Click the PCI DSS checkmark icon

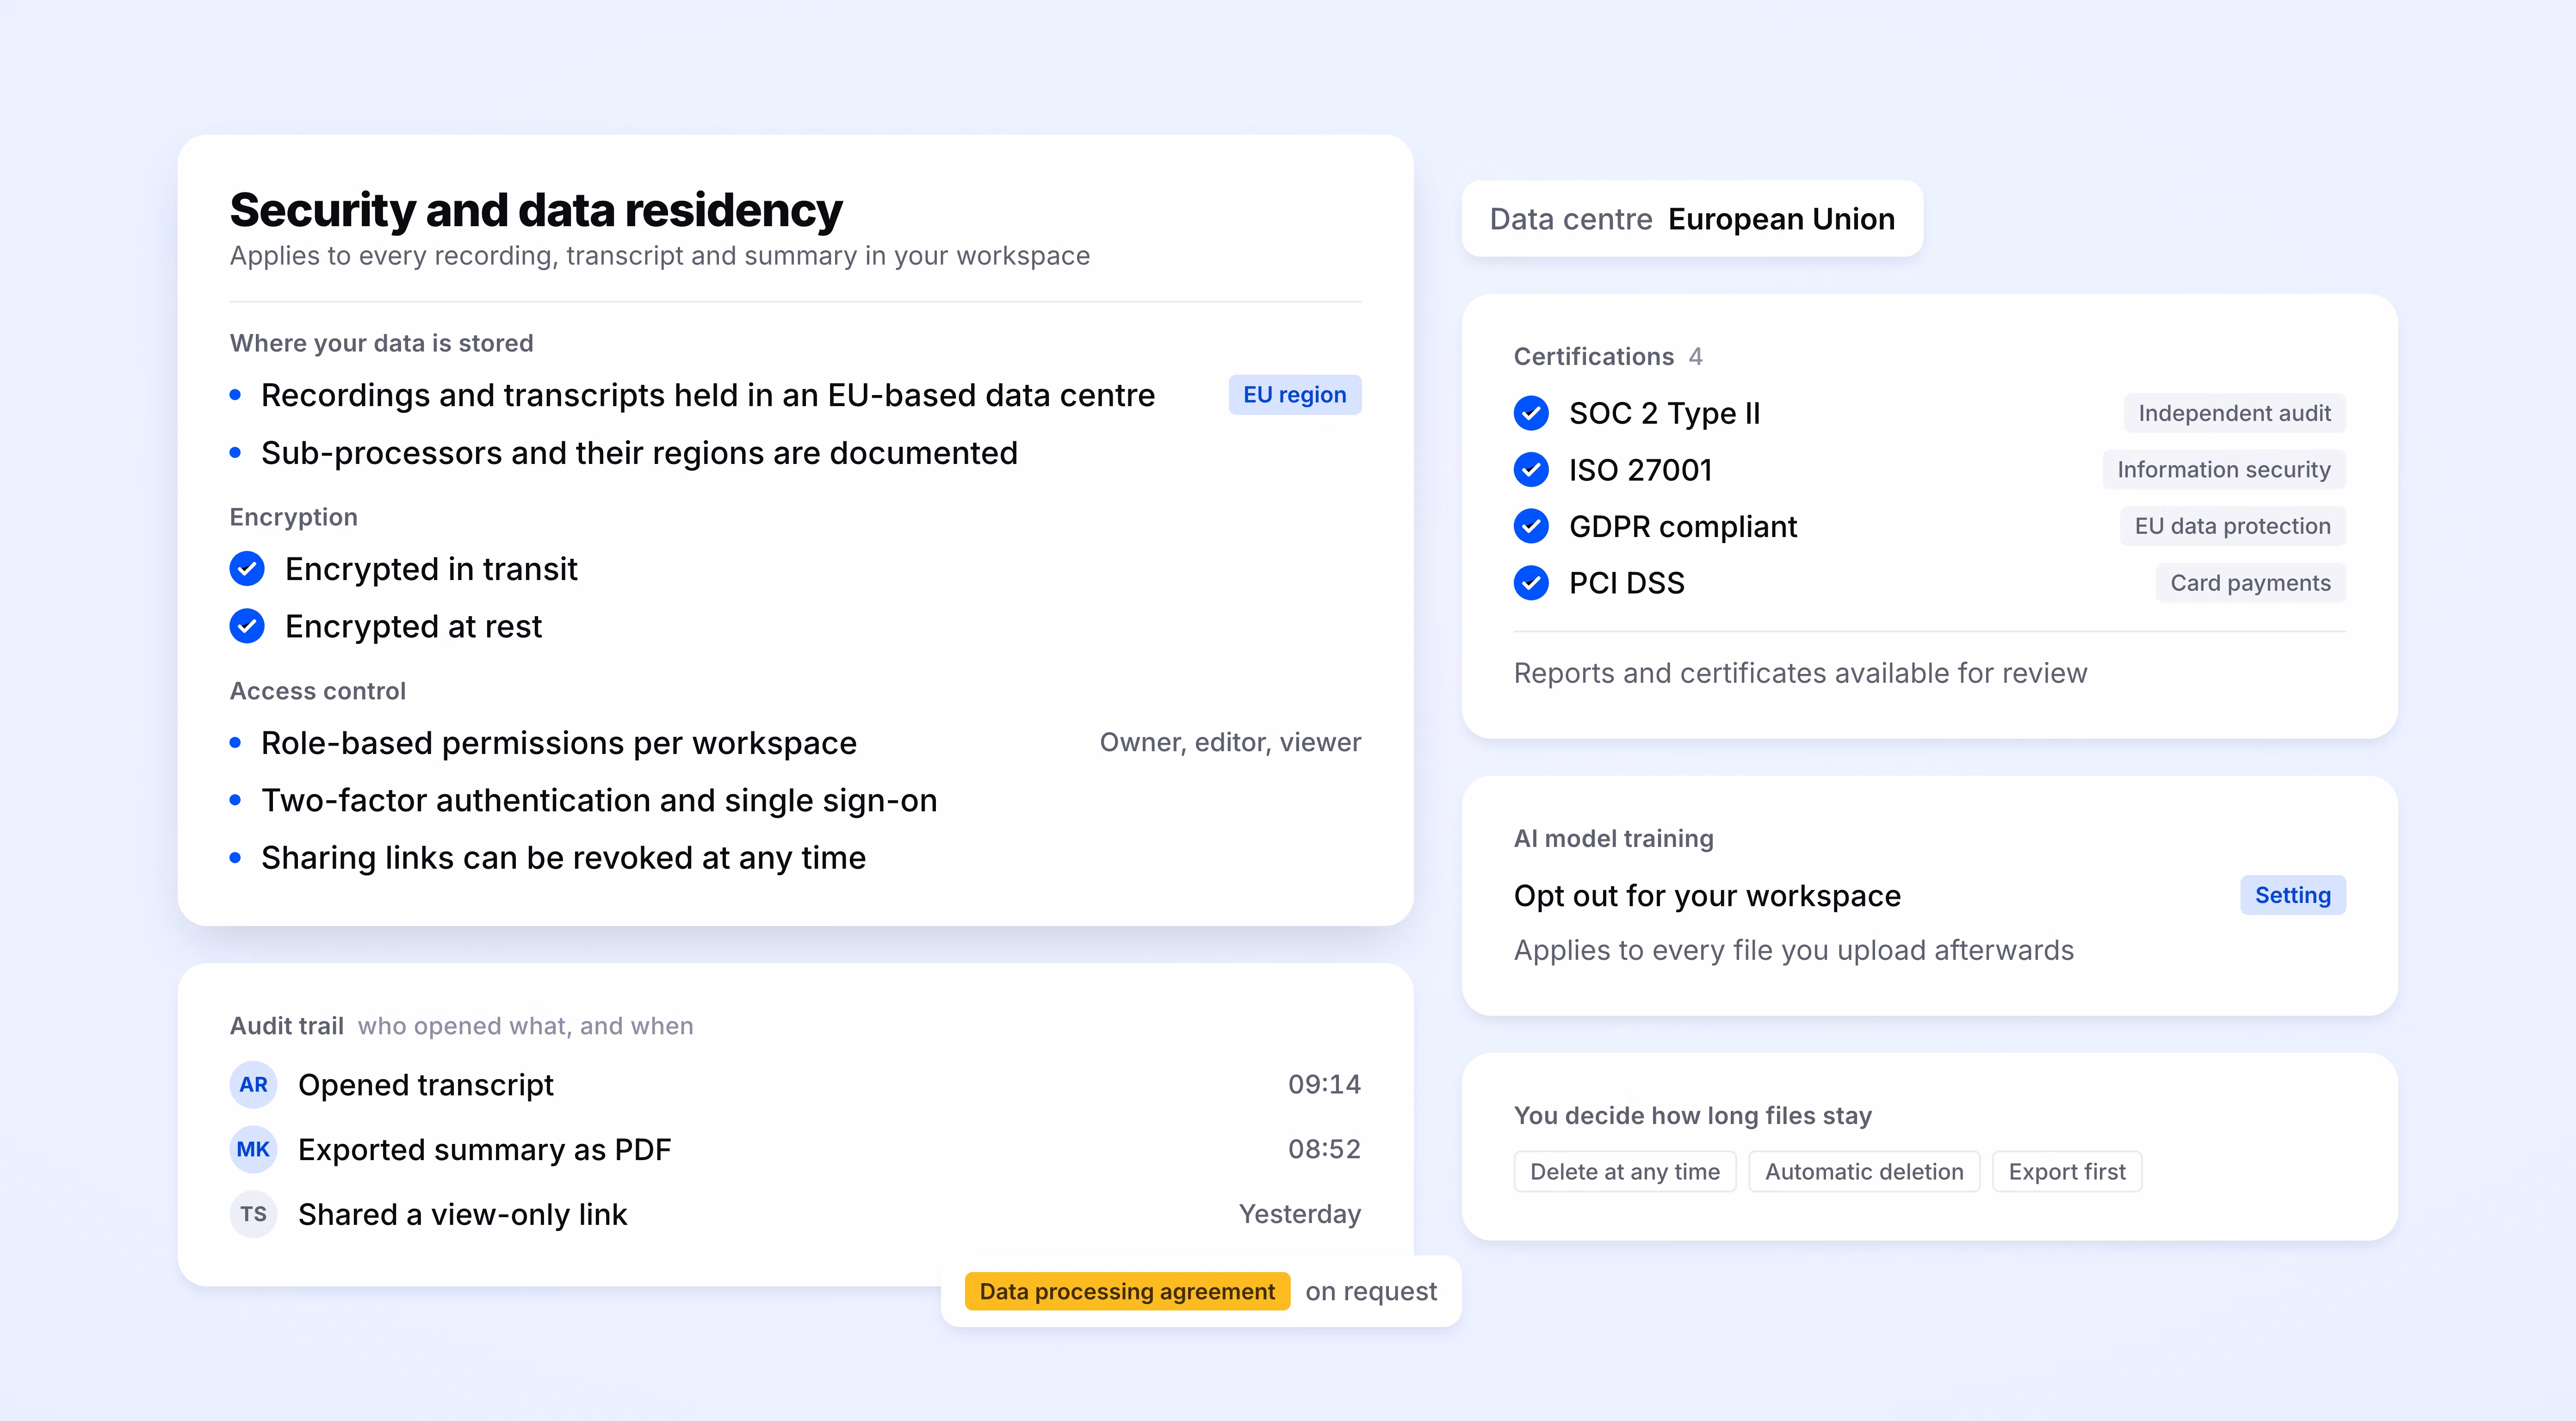[1531, 583]
